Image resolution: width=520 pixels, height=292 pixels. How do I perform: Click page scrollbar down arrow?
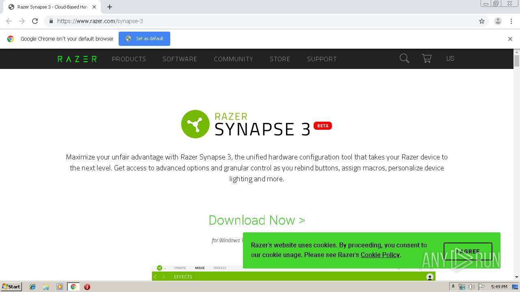click(x=517, y=277)
